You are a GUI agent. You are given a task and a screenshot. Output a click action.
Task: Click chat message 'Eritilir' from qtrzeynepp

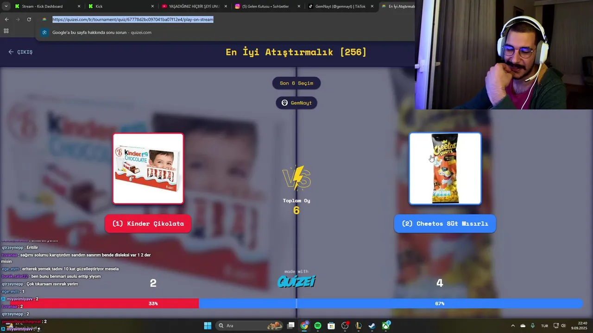pyautogui.click(x=20, y=247)
